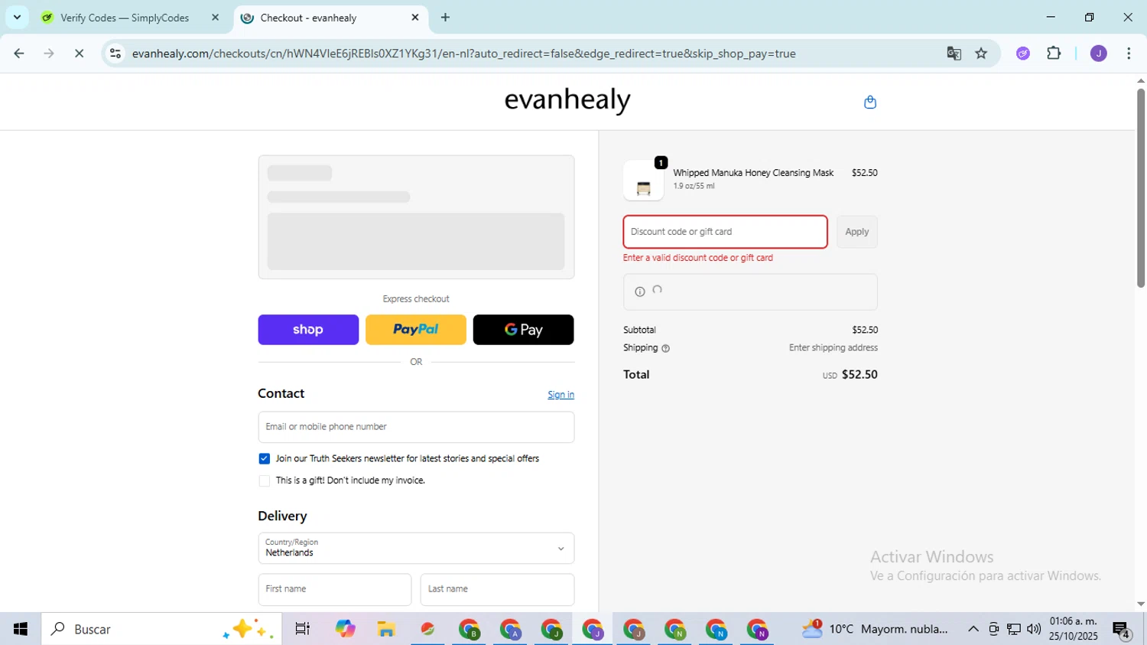1147x645 pixels.
Task: Close the Verify Codes SimplyCodes tab
Action: (x=215, y=18)
